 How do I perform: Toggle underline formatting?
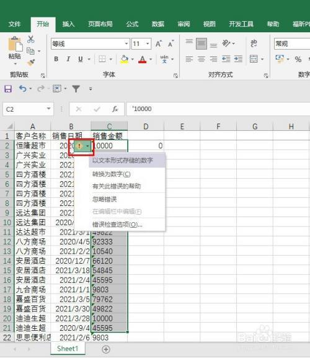point(81,59)
